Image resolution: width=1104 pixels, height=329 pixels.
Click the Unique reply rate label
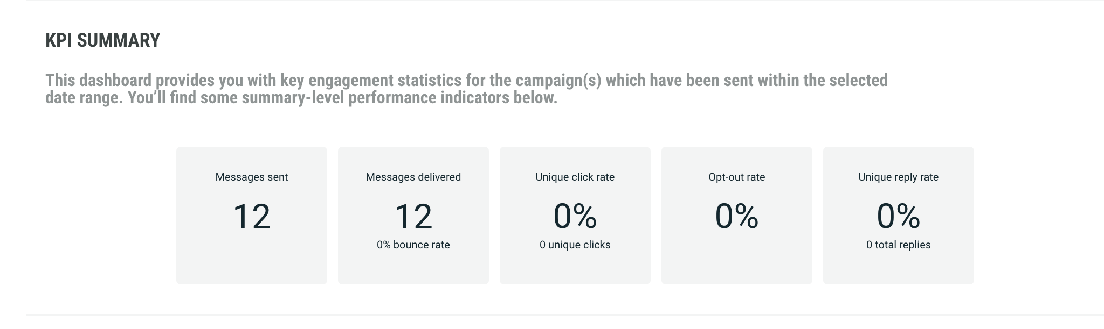click(899, 177)
